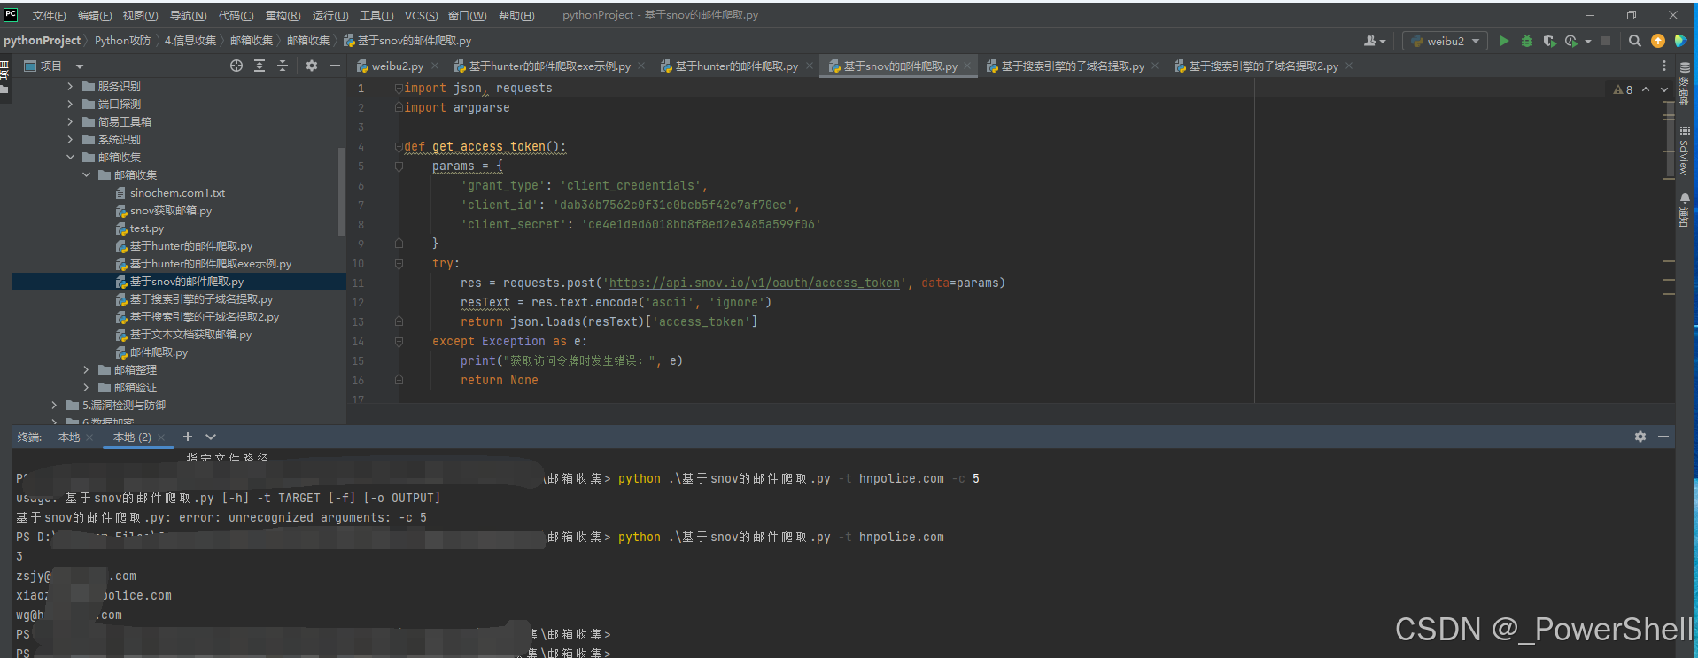Expand the 简易工具箱 folder

(70, 121)
